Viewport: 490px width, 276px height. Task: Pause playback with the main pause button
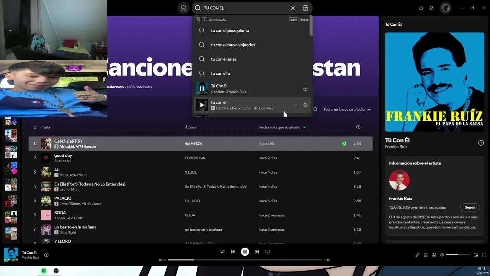(245, 251)
